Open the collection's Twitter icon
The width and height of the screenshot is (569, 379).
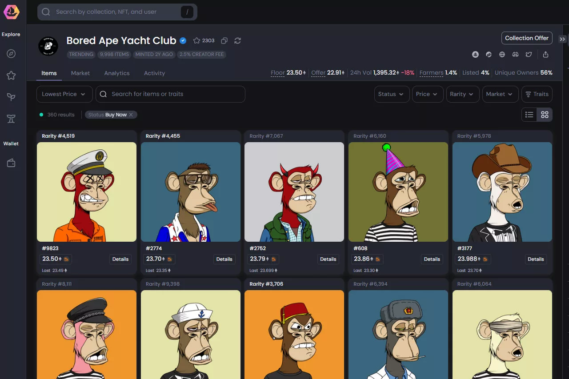point(529,55)
